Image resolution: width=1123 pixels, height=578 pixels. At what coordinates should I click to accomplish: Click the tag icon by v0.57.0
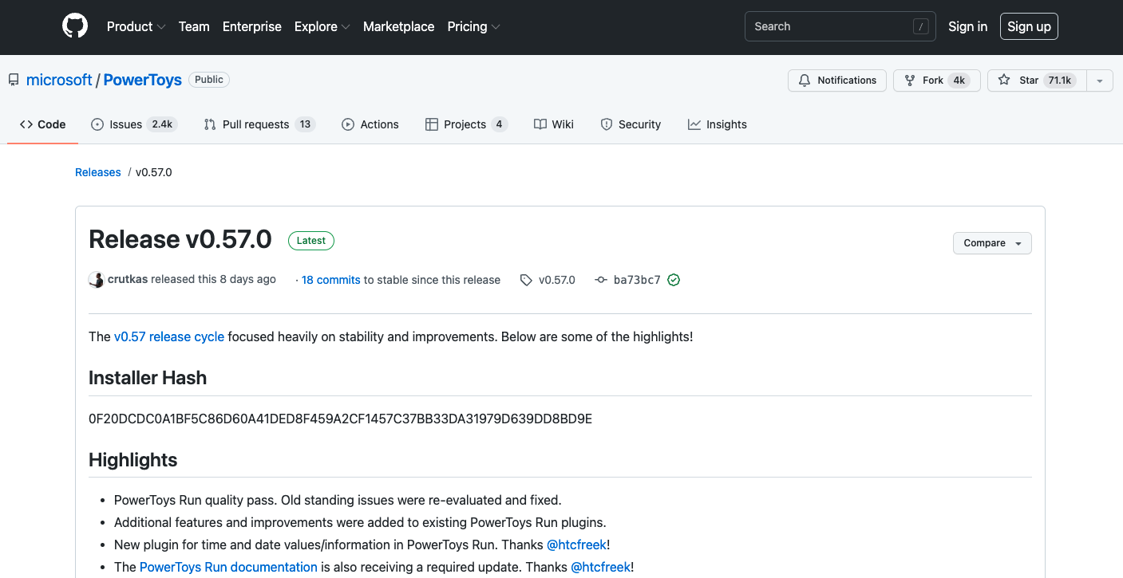tap(526, 280)
